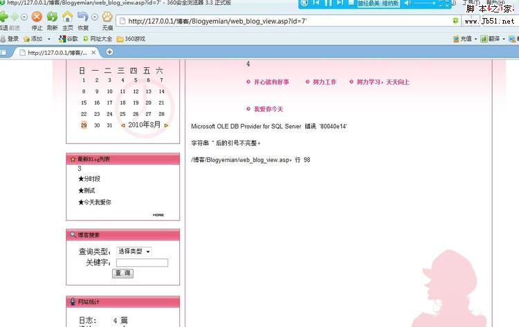Open the 努力学习，天天向上 link
The image size is (519, 327).
pyautogui.click(x=383, y=82)
